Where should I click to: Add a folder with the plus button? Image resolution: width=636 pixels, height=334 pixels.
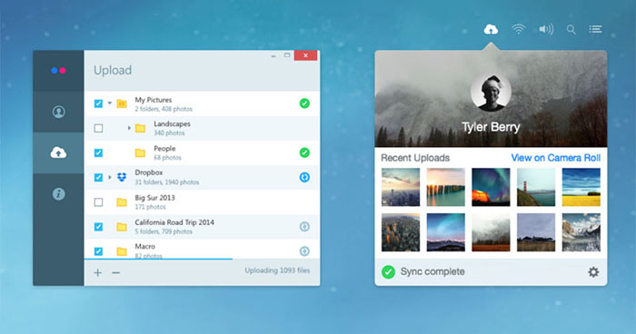pos(98,272)
